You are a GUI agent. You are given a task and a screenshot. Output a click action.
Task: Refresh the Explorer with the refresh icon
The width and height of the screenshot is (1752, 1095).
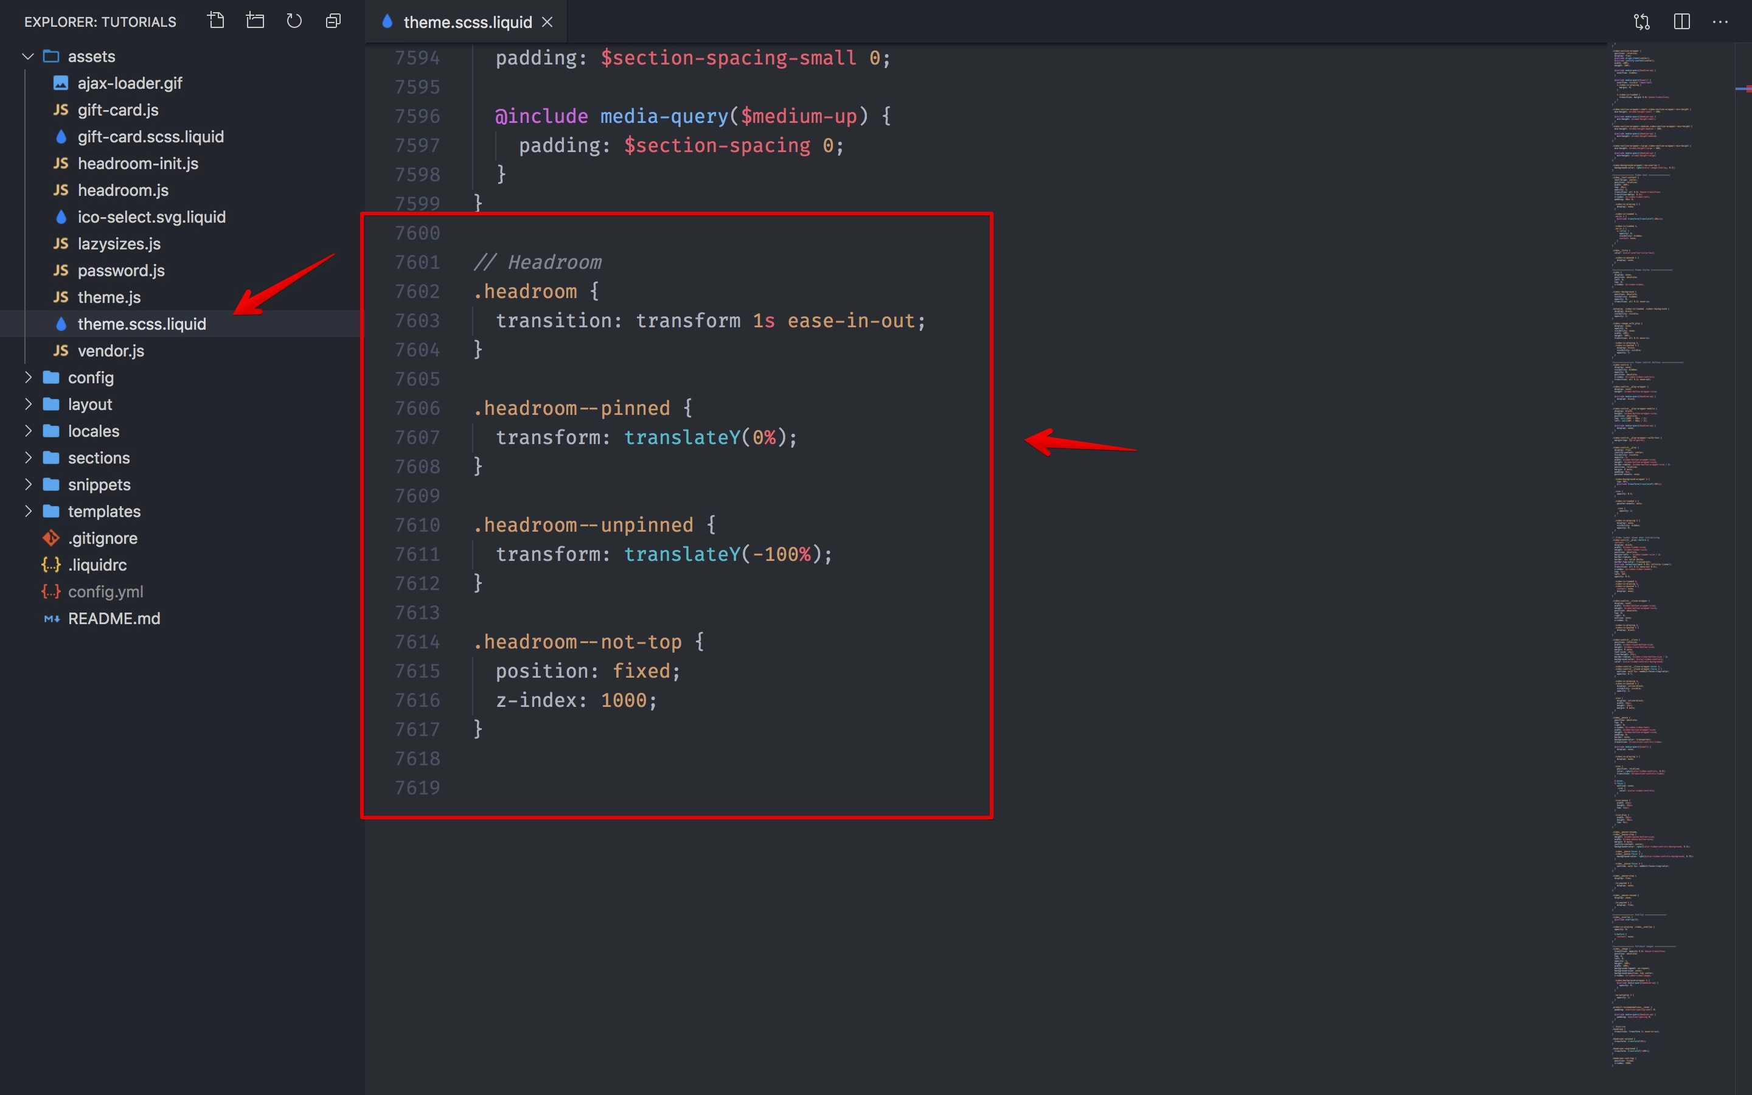294,21
